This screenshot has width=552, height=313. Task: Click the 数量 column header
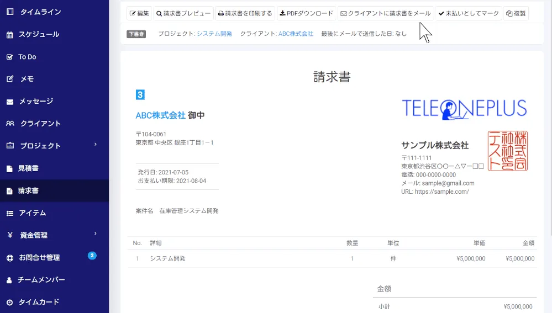pyautogui.click(x=352, y=243)
